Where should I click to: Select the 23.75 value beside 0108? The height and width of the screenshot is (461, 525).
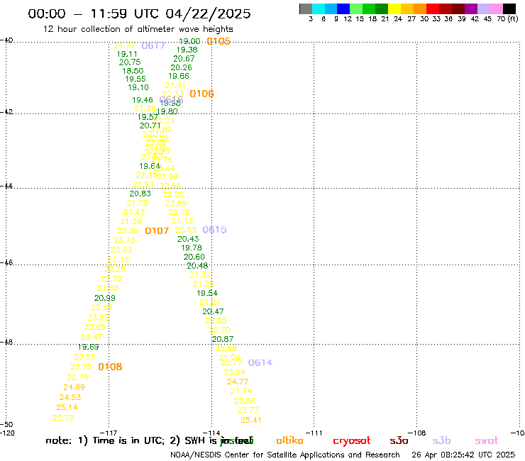click(x=81, y=367)
